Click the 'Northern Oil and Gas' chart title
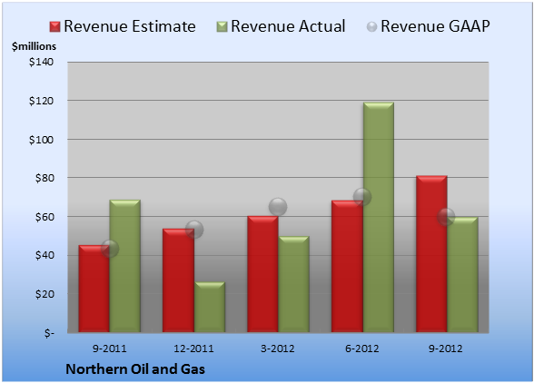The height and width of the screenshot is (383, 534). click(x=135, y=369)
